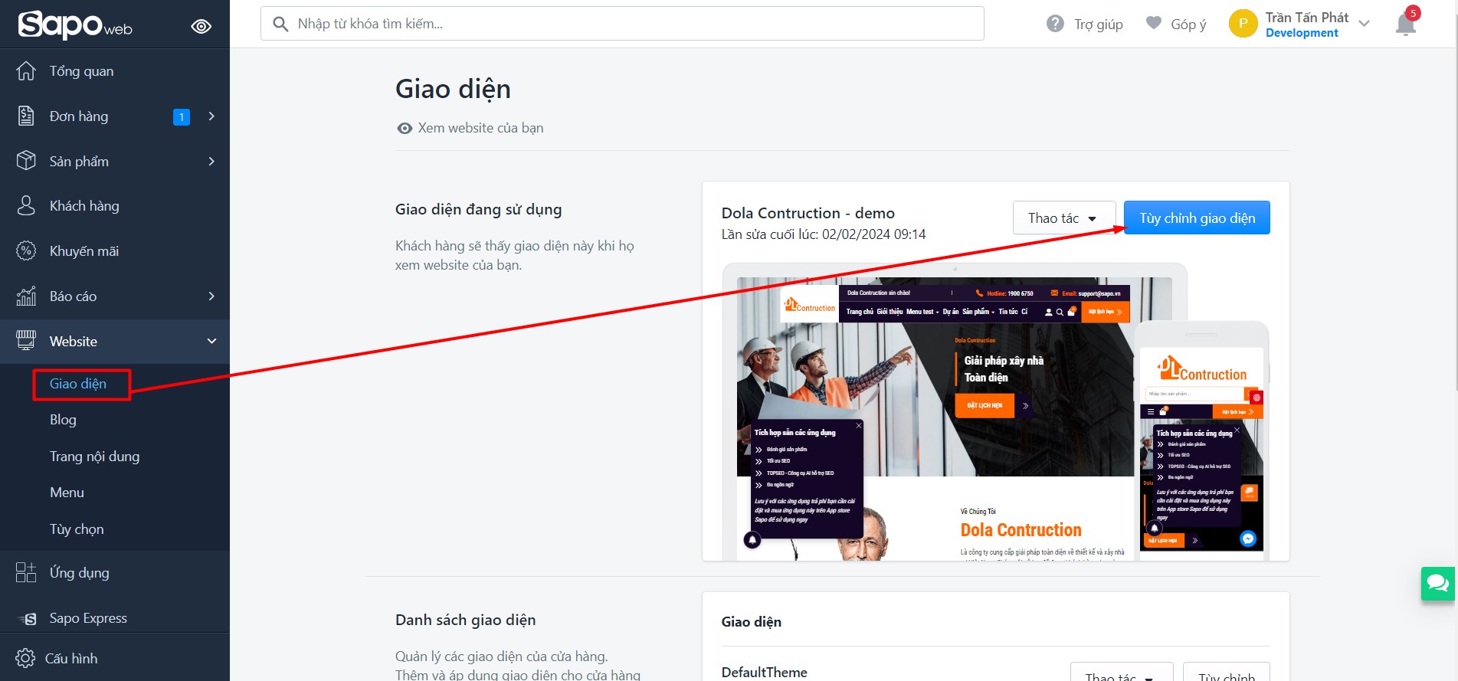This screenshot has height=681, width=1458.
Task: Select Tùy chọn under Website
Action: 77,529
